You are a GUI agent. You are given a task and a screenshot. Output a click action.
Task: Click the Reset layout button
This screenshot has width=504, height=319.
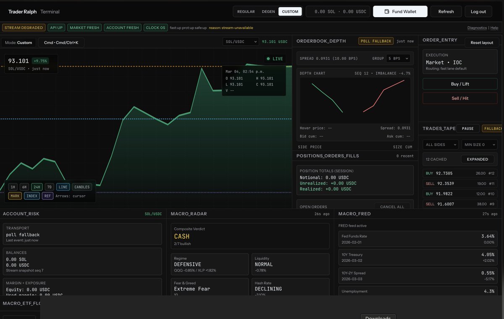coord(482,43)
